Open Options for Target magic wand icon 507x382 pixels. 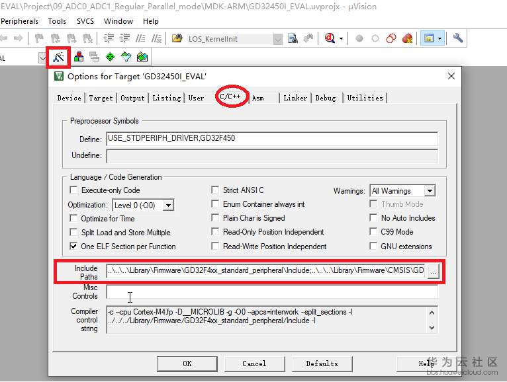tap(58, 57)
